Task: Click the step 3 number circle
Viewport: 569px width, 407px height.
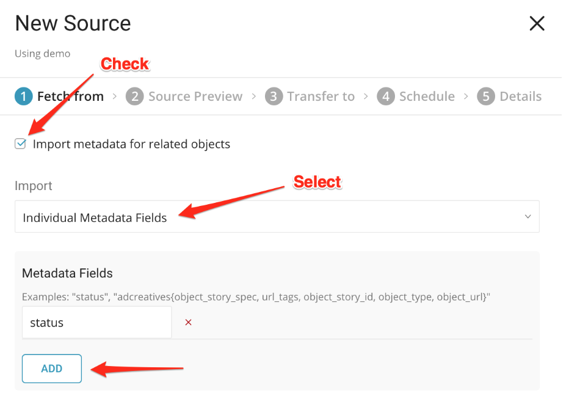Action: 274,97
